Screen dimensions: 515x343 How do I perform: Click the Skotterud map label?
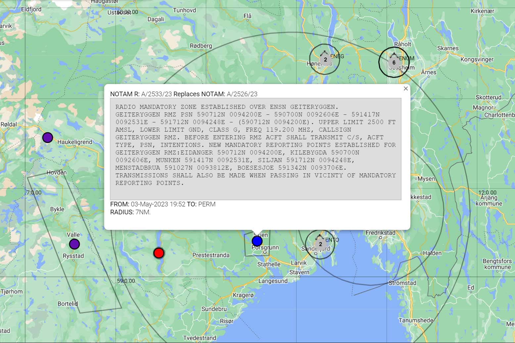pyautogui.click(x=489, y=97)
